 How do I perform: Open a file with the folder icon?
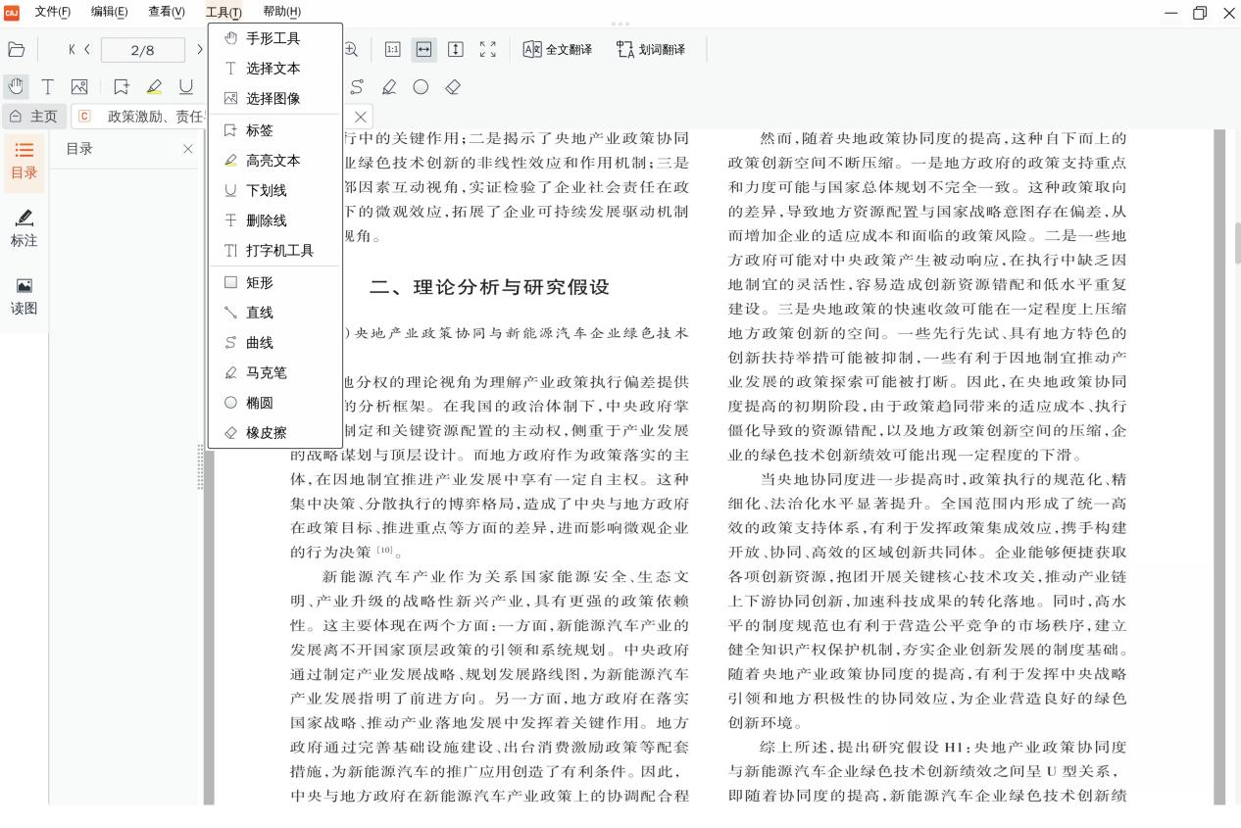click(x=17, y=50)
